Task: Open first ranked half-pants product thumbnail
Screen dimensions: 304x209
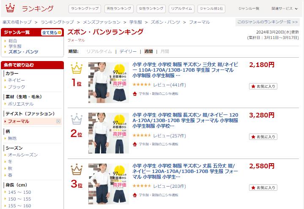Action: pyautogui.click(x=109, y=83)
